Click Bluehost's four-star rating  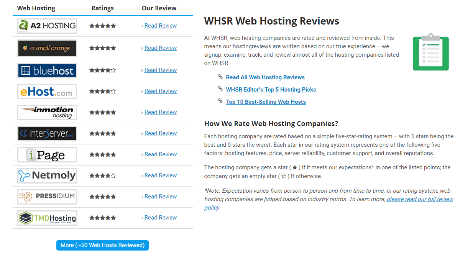(x=103, y=70)
